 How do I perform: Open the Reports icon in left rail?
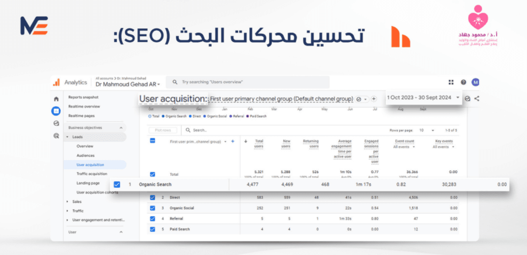point(56,111)
